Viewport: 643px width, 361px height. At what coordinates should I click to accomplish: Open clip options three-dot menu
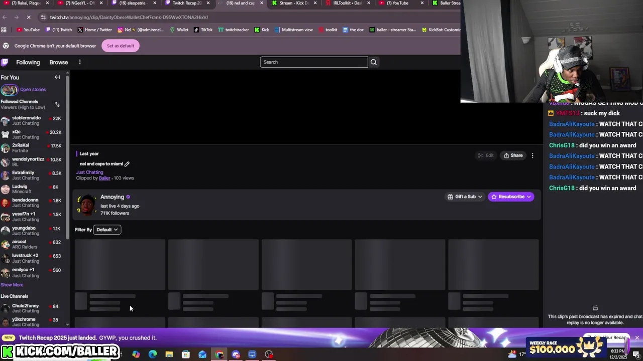pos(532,155)
